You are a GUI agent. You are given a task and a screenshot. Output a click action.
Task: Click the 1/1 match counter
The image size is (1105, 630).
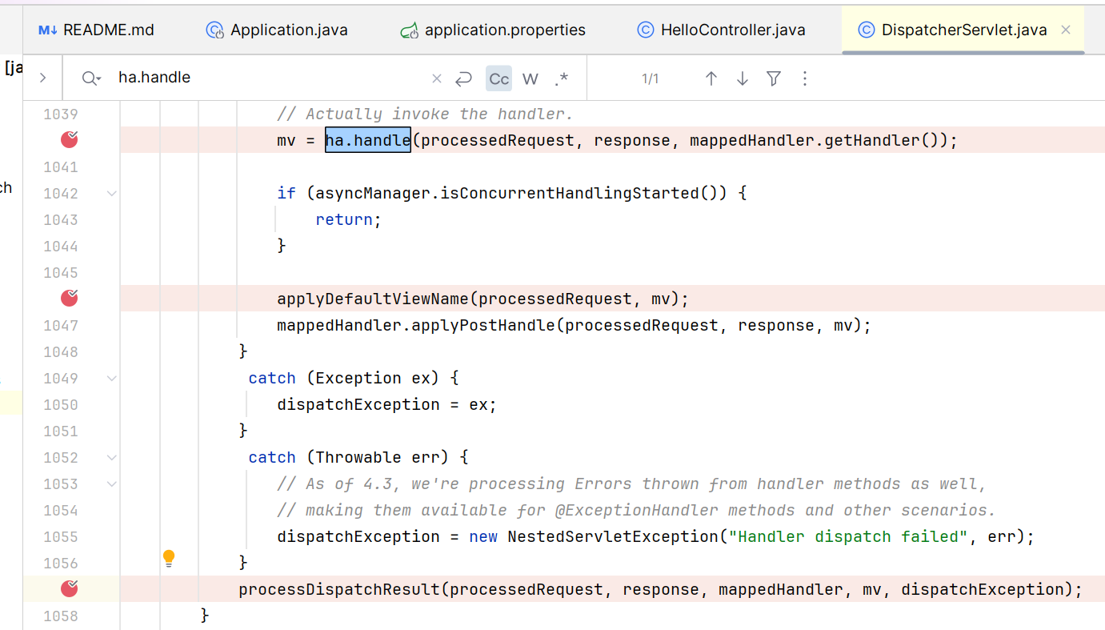tap(650, 78)
